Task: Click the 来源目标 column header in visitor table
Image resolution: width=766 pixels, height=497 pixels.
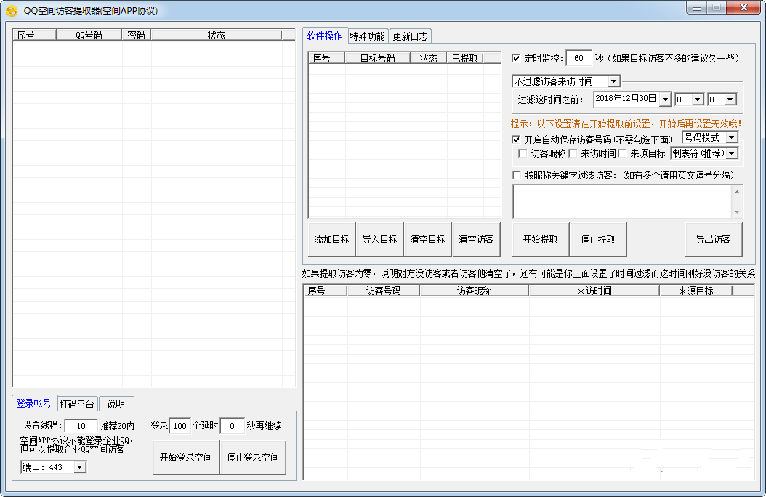Action: pyautogui.click(x=696, y=291)
